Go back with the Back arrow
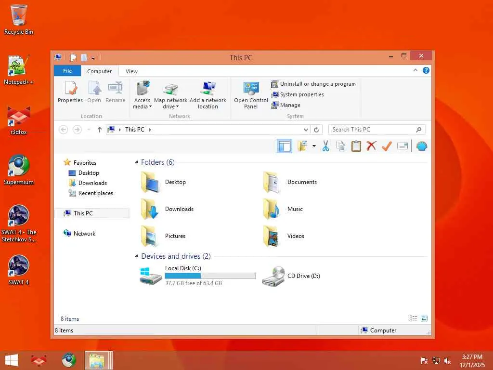 pos(63,130)
